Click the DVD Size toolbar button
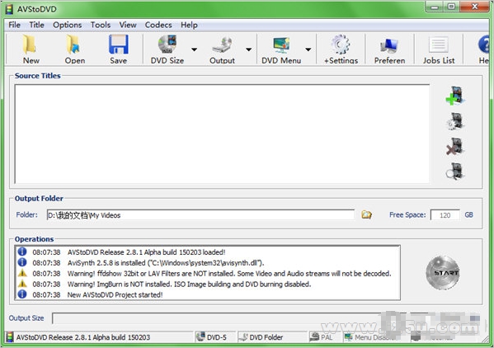The image size is (494, 348). point(167,49)
